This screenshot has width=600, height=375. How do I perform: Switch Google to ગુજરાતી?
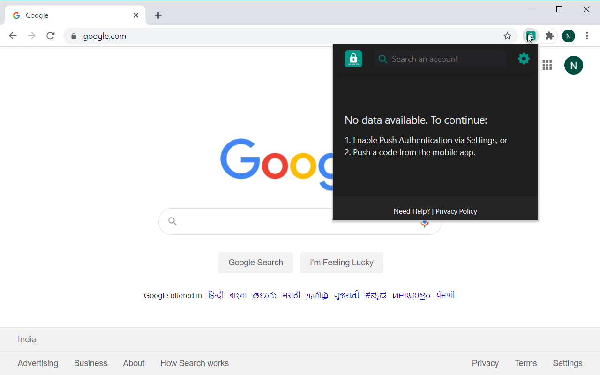(347, 295)
